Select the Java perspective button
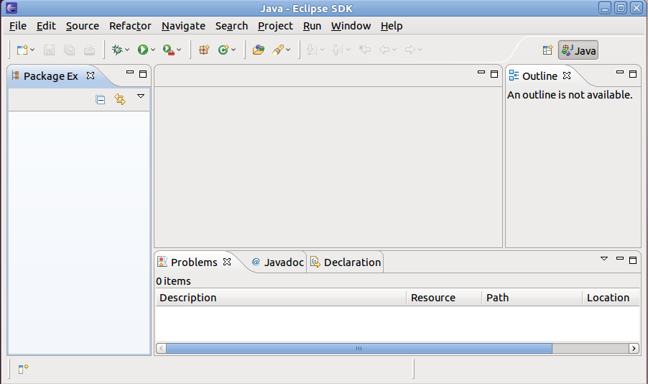Image resolution: width=648 pixels, height=384 pixels. click(578, 50)
